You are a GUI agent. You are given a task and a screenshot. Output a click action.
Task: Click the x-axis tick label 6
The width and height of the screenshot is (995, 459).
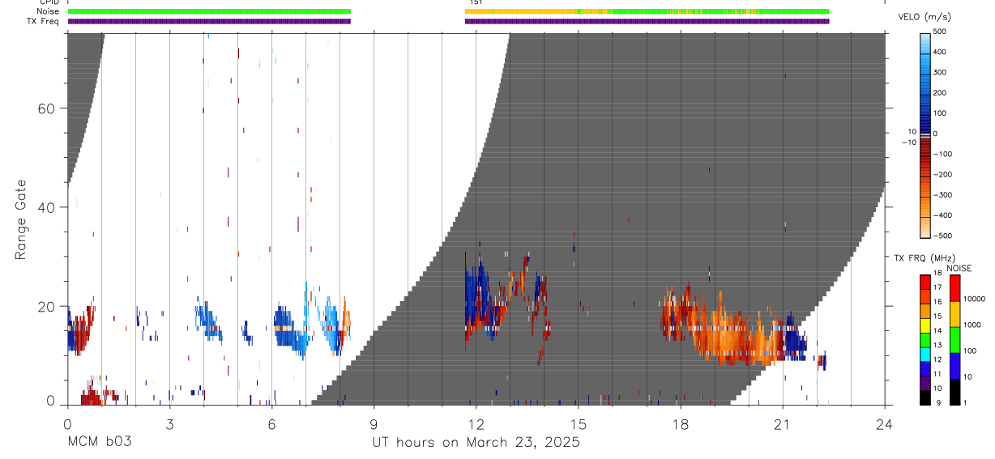[x=271, y=423]
